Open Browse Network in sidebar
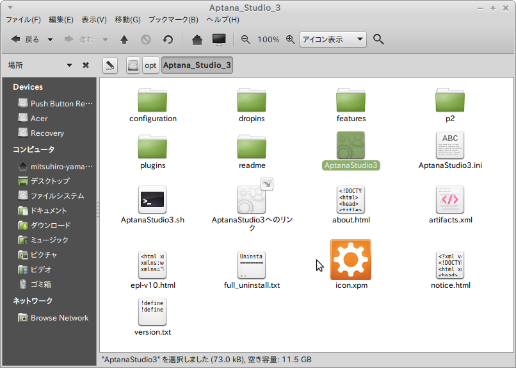The width and height of the screenshot is (516, 368). [53, 318]
